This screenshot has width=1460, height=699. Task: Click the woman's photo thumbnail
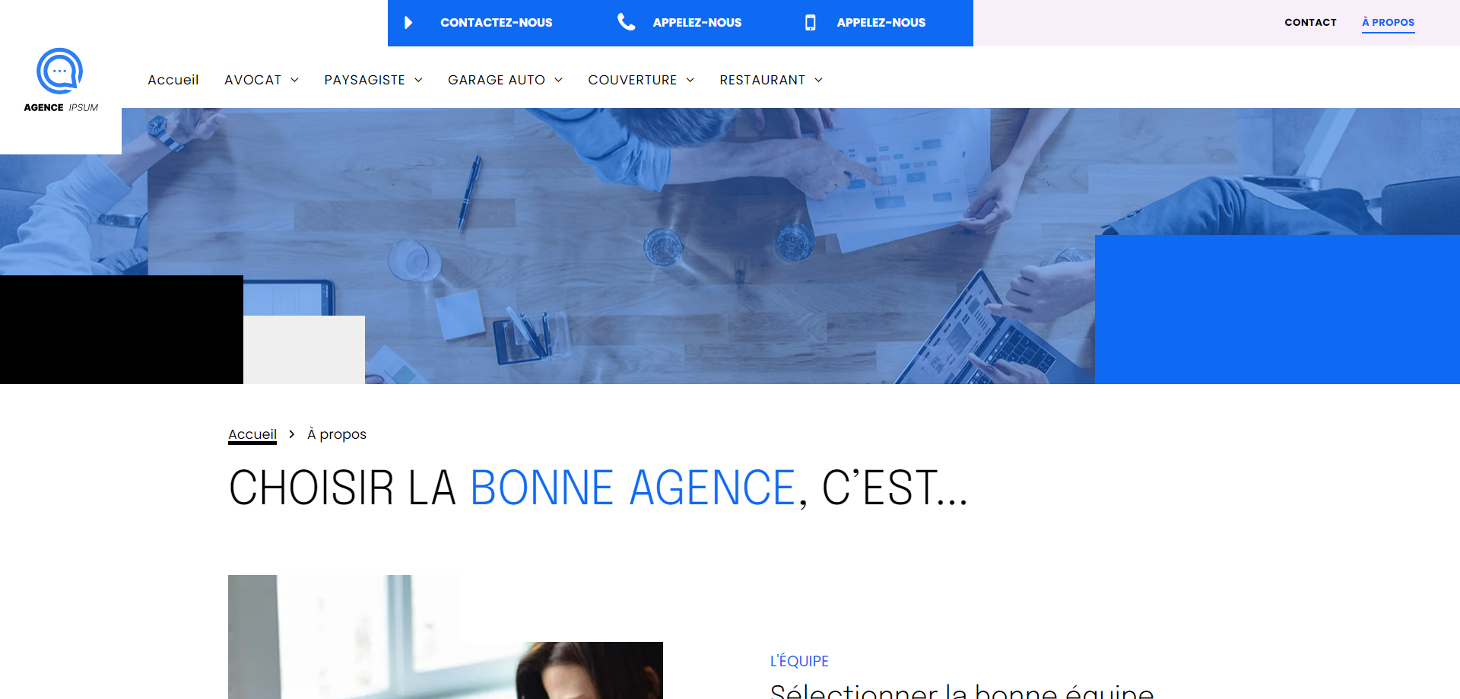click(446, 637)
